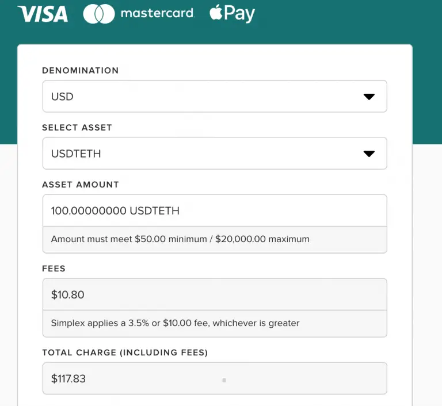Viewport: 442px width, 406px height.
Task: Click the Asset Amount label
Action: [81, 185]
